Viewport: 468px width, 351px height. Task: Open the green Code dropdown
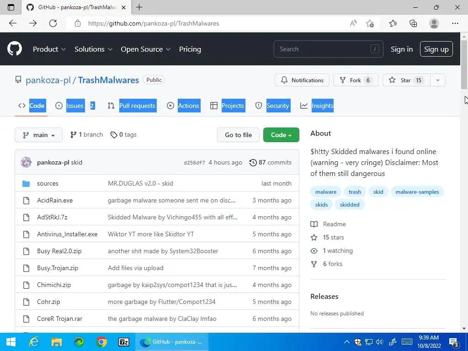(281, 135)
